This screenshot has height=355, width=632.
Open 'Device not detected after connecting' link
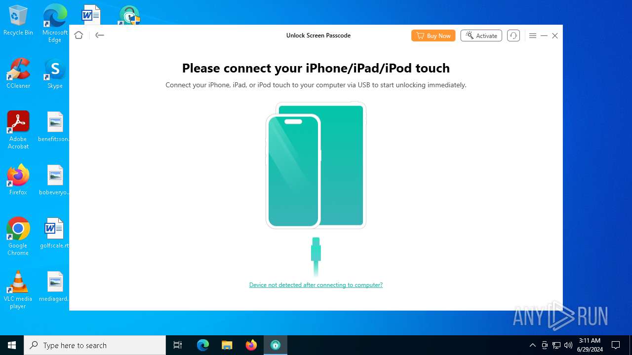316,285
